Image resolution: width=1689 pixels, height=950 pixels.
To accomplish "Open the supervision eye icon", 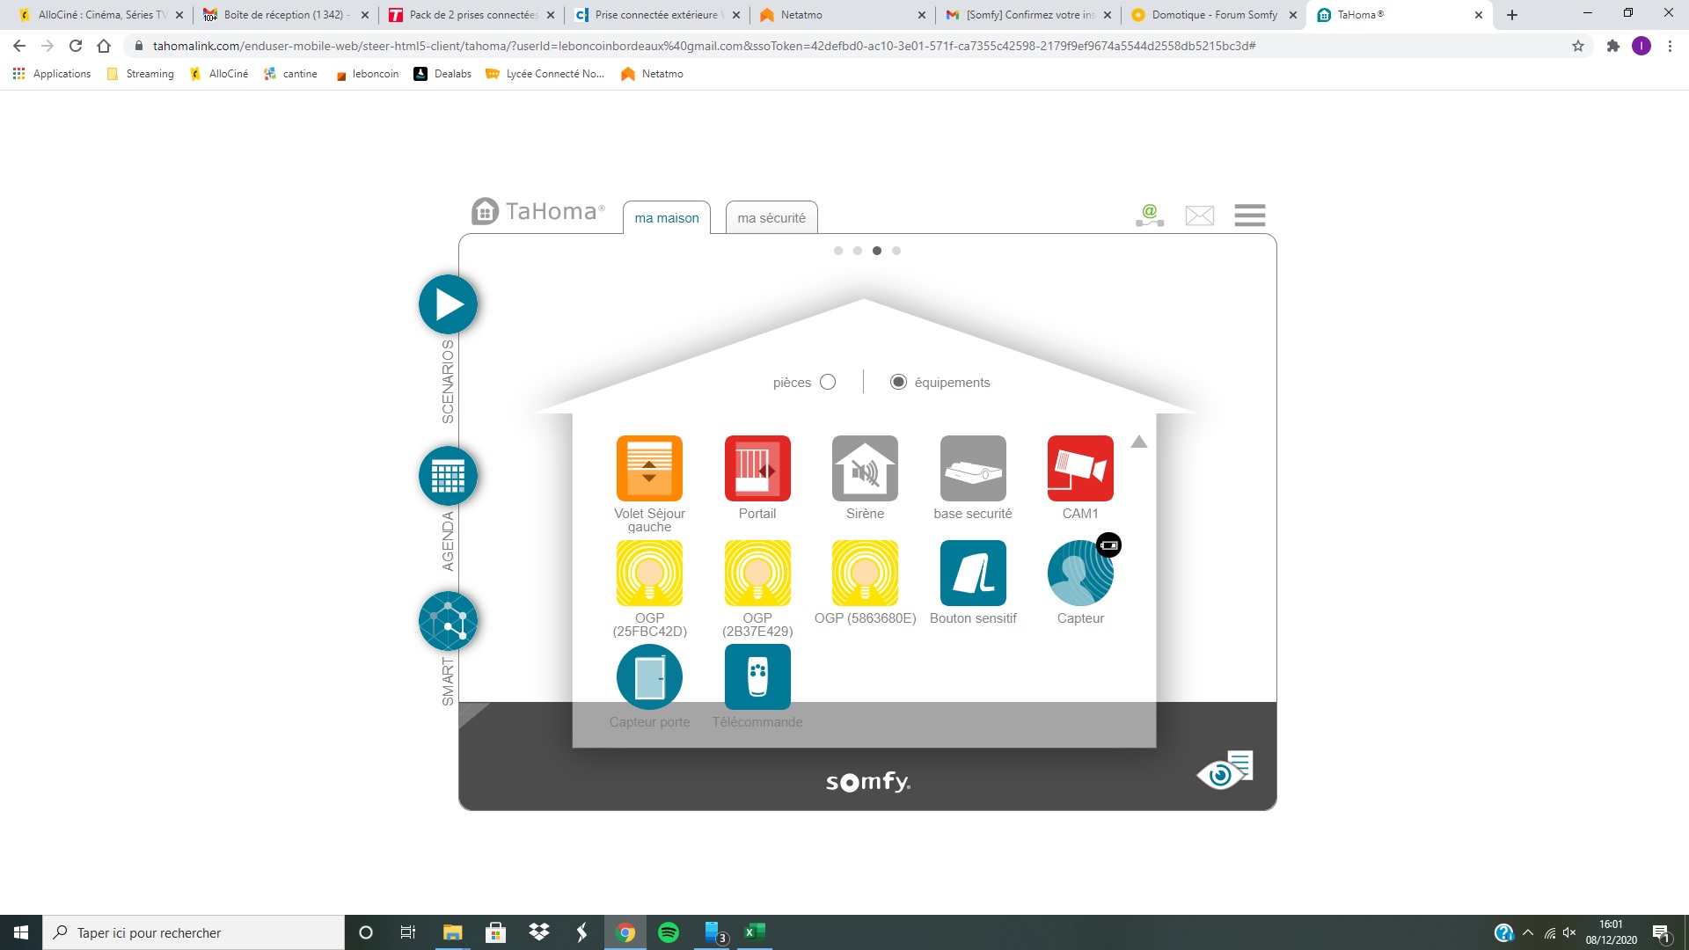I will click(x=1224, y=771).
